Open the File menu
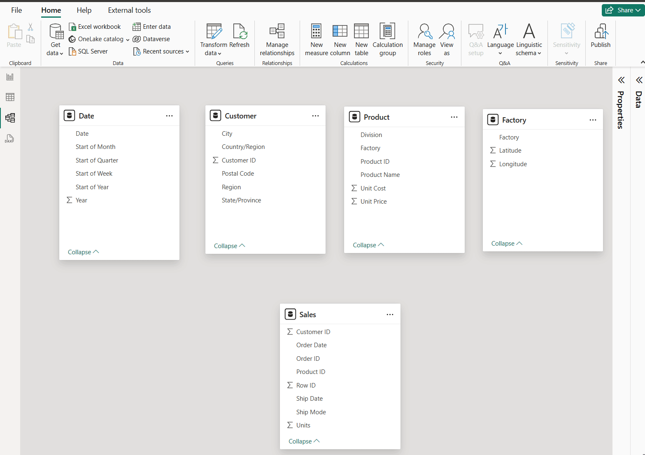Image resolution: width=645 pixels, height=455 pixels. [16, 10]
